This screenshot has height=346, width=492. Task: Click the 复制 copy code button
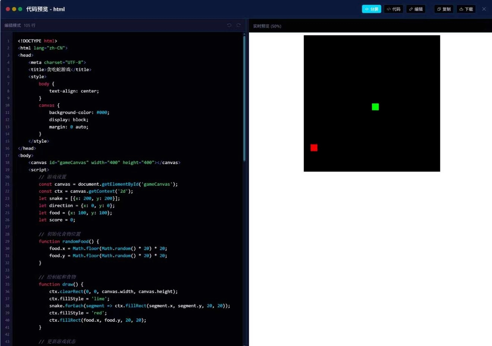444,9
